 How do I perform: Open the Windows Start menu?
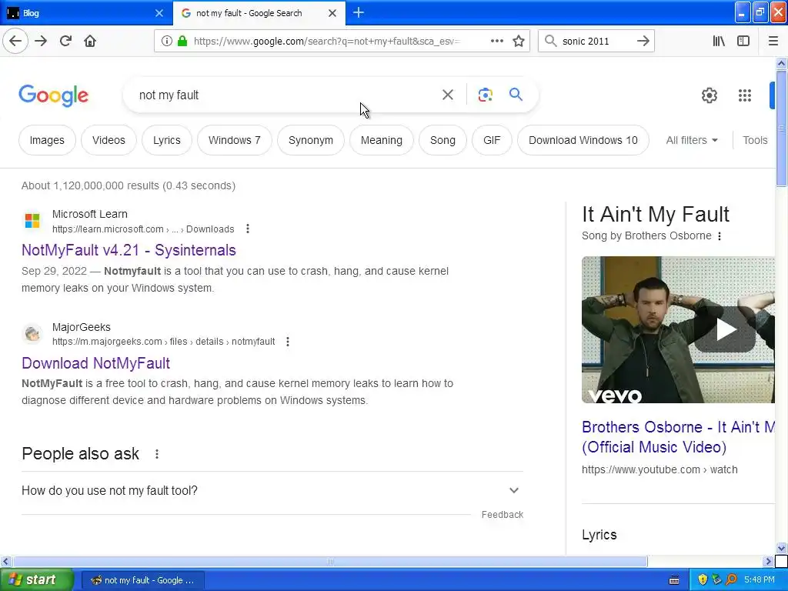click(37, 579)
